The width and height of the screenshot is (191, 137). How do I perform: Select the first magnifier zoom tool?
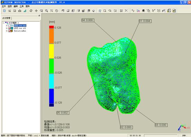point(41,11)
